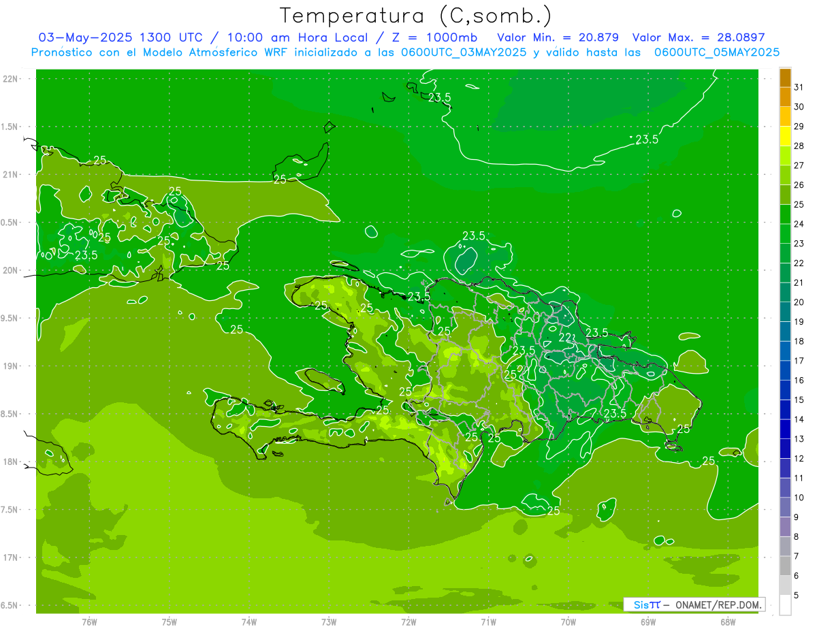Viewport: 817px width, 631px height.
Task: Click the colorbar label '31'
Action: (799, 87)
